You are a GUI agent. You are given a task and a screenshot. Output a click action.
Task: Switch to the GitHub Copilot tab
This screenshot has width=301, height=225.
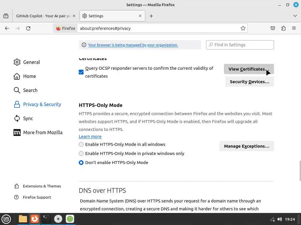44,16
